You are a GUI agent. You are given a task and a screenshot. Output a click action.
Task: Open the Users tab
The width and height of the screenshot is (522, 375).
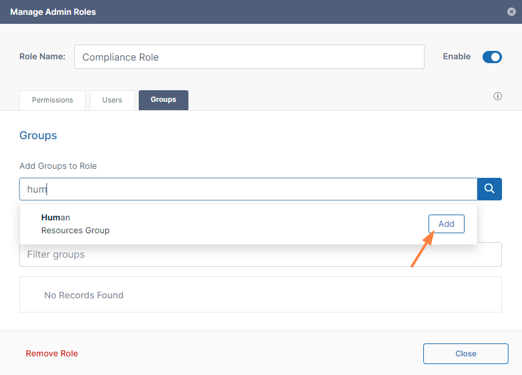(112, 101)
